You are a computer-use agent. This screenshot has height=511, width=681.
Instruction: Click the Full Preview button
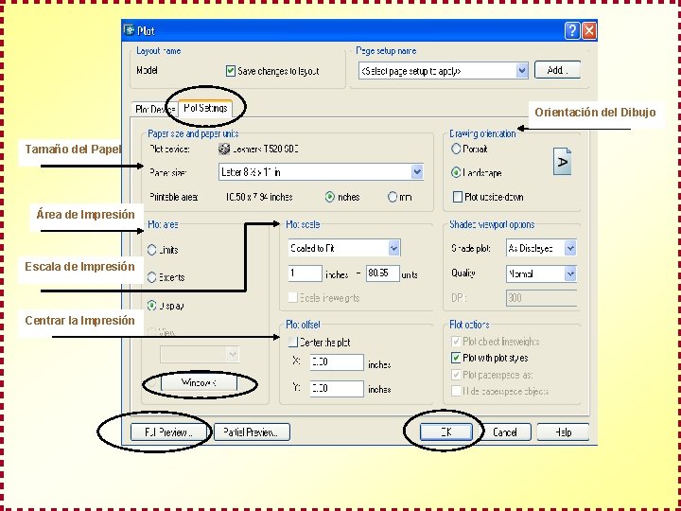point(168,432)
